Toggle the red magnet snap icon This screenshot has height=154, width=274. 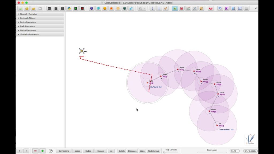click(211, 8)
